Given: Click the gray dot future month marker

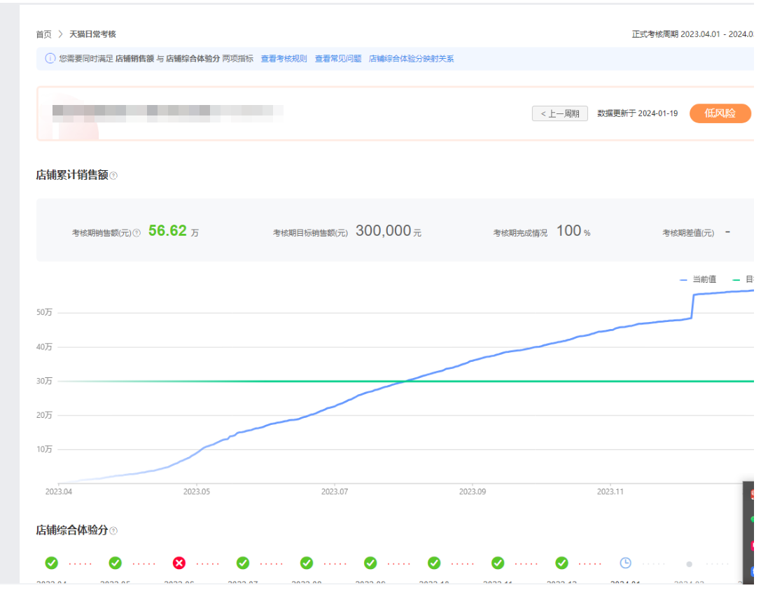Looking at the screenshot, I should [689, 563].
